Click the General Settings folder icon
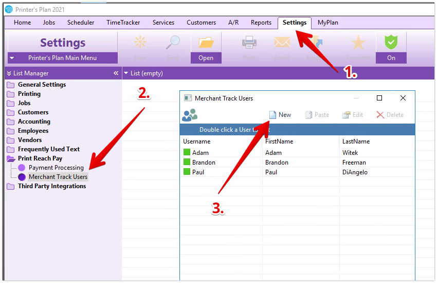 tap(11, 85)
